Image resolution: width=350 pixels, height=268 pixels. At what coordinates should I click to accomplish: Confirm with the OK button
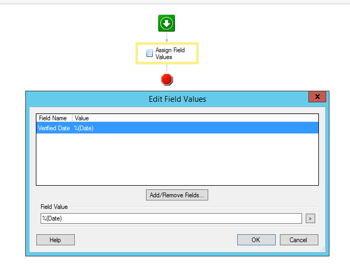[x=256, y=240]
